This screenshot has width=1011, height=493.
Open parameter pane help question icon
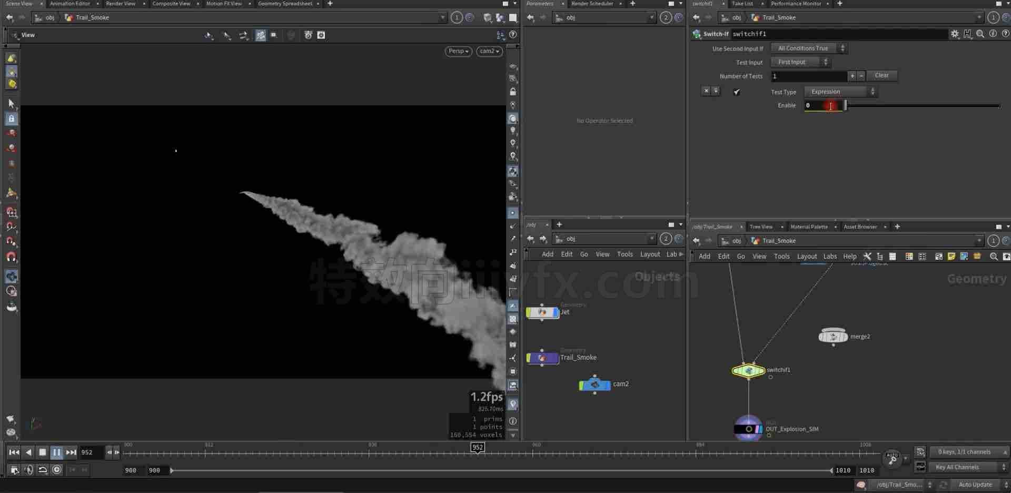1005,34
